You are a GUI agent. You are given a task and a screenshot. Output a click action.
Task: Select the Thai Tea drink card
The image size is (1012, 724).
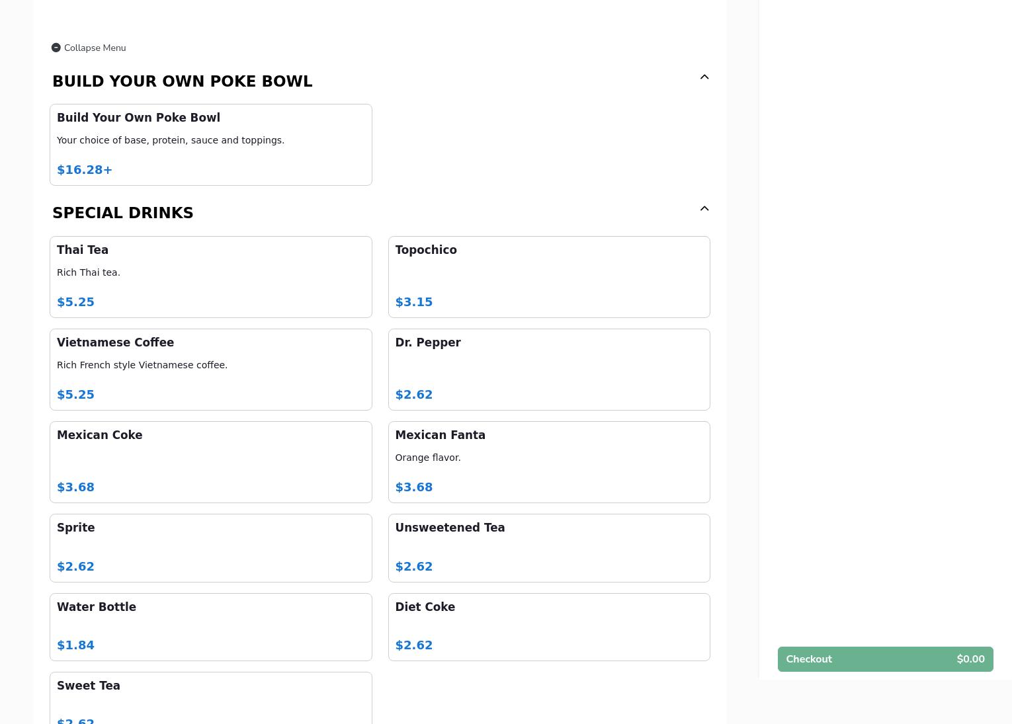pos(210,276)
